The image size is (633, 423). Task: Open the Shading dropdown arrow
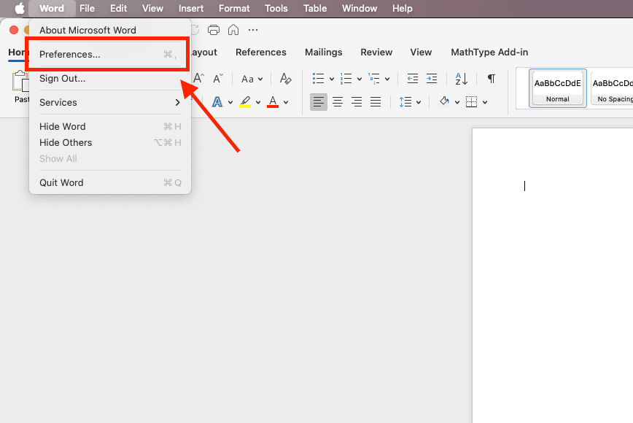pos(457,103)
